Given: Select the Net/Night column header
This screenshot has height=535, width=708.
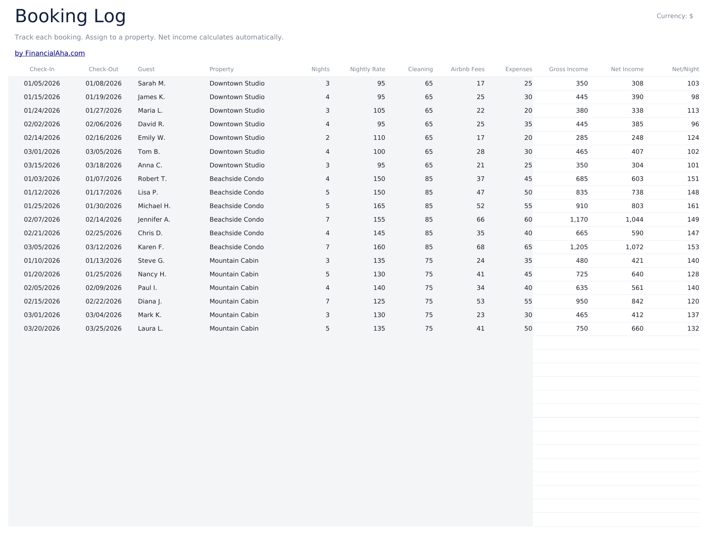Looking at the screenshot, I should point(685,69).
